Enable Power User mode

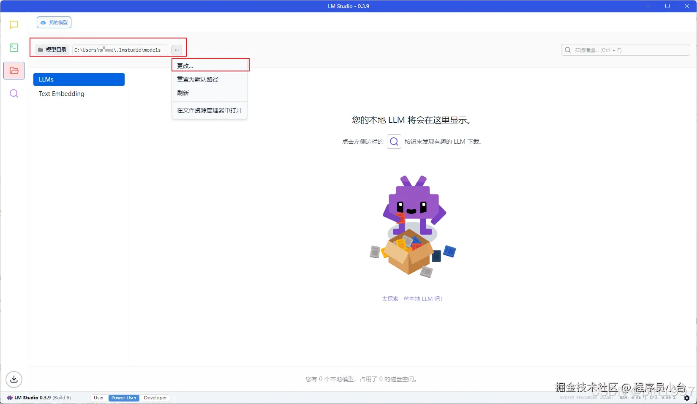123,398
